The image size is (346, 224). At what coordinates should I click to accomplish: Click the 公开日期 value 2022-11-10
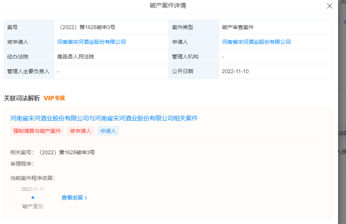[235, 71]
